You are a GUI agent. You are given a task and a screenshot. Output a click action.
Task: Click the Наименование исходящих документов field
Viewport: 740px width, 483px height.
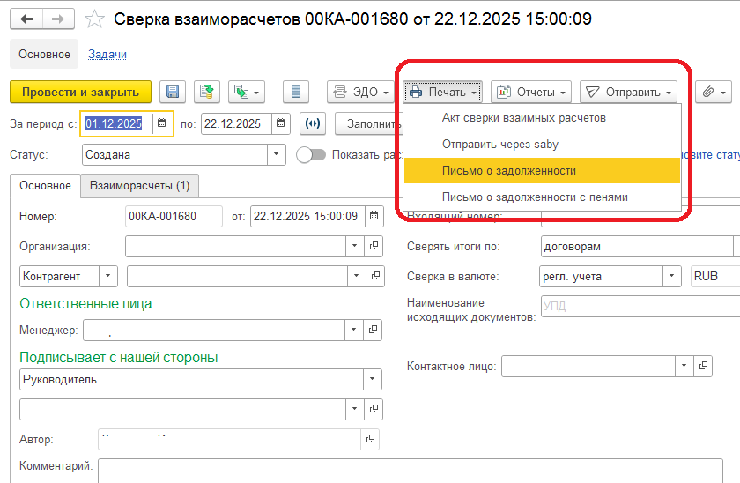[x=640, y=306]
